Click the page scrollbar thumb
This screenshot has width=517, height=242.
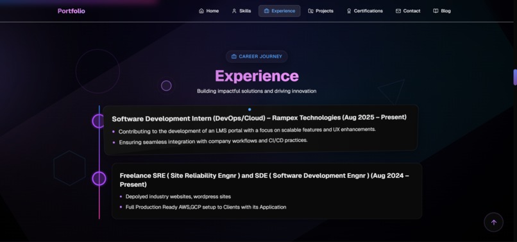click(x=515, y=77)
